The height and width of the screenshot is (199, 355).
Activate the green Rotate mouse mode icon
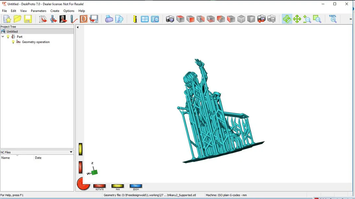tap(287, 19)
